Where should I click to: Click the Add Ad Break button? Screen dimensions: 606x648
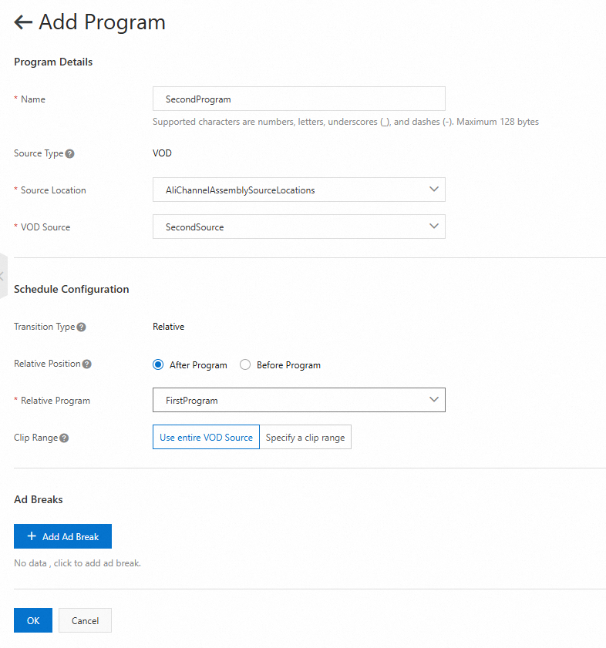pos(63,536)
